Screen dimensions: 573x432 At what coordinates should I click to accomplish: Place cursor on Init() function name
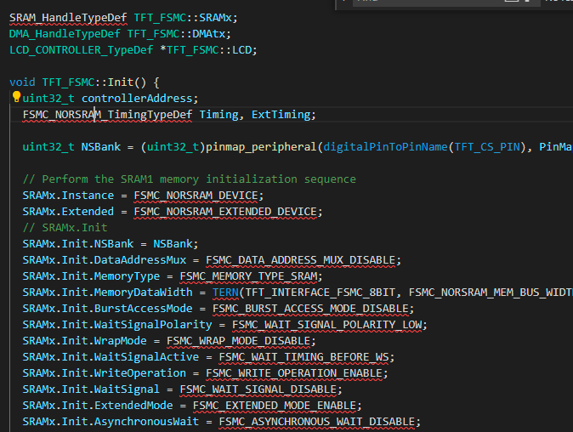120,82
